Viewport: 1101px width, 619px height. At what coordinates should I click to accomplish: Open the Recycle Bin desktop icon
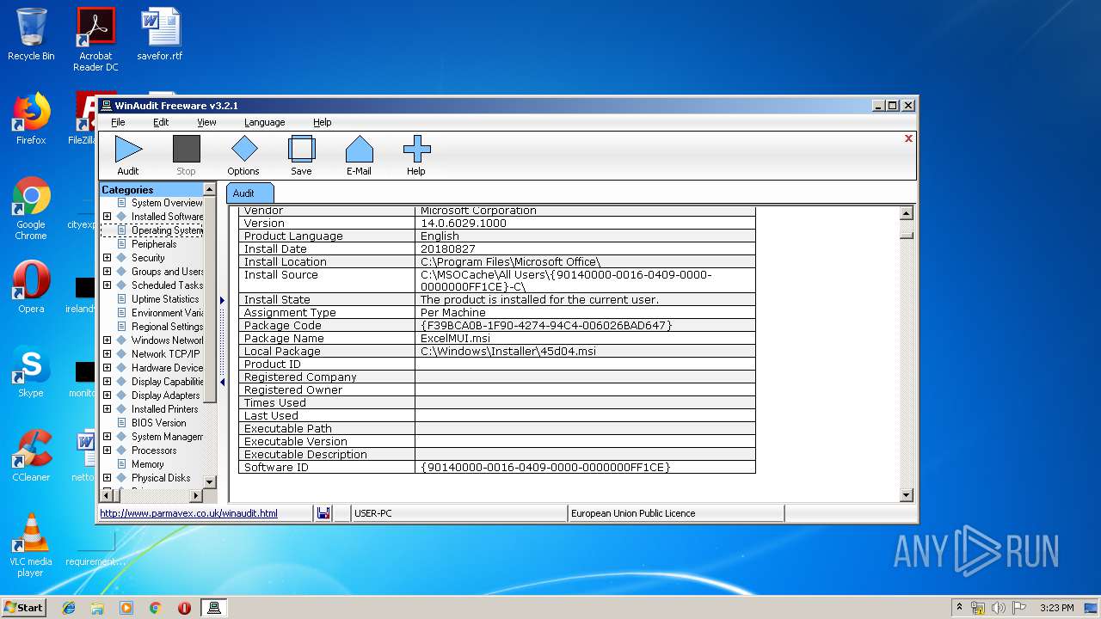31,34
